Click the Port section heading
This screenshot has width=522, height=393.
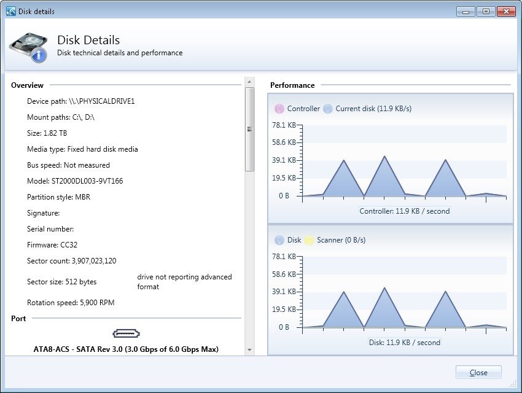click(18, 319)
